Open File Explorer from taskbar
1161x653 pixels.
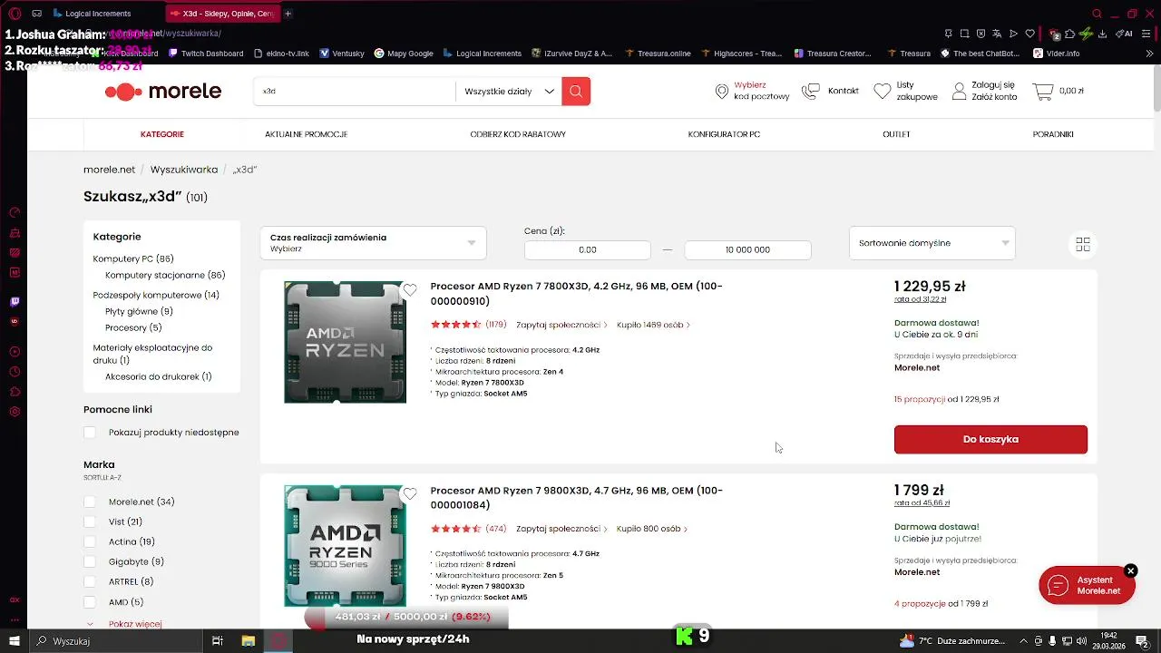click(x=248, y=641)
